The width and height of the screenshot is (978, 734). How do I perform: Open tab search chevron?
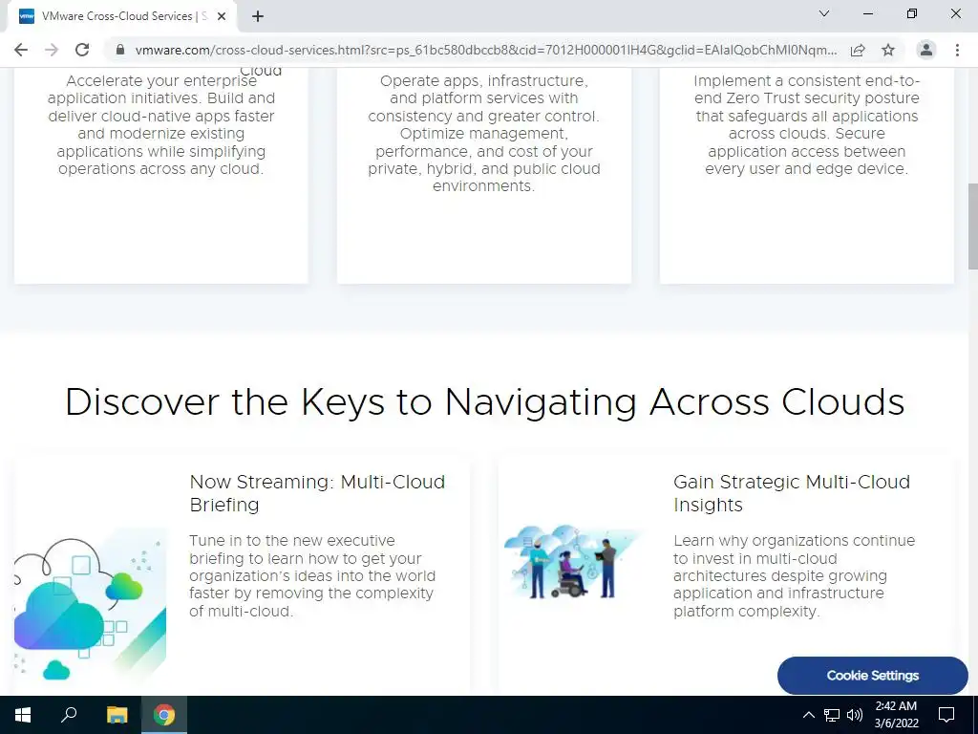click(x=824, y=13)
